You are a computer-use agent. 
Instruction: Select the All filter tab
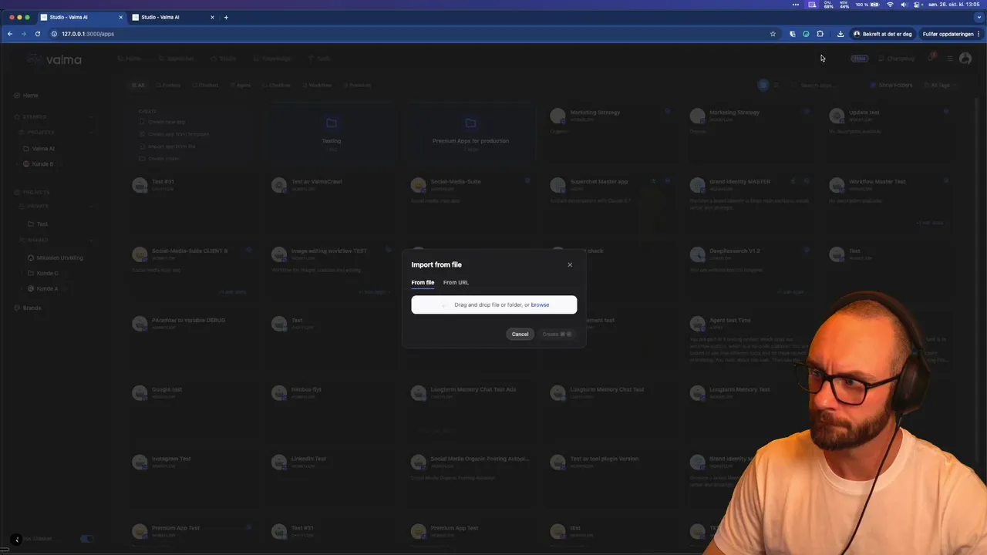[x=138, y=86]
